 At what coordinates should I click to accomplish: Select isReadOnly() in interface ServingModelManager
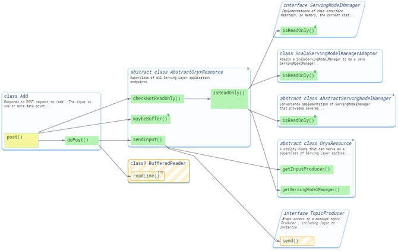tap(298, 31)
